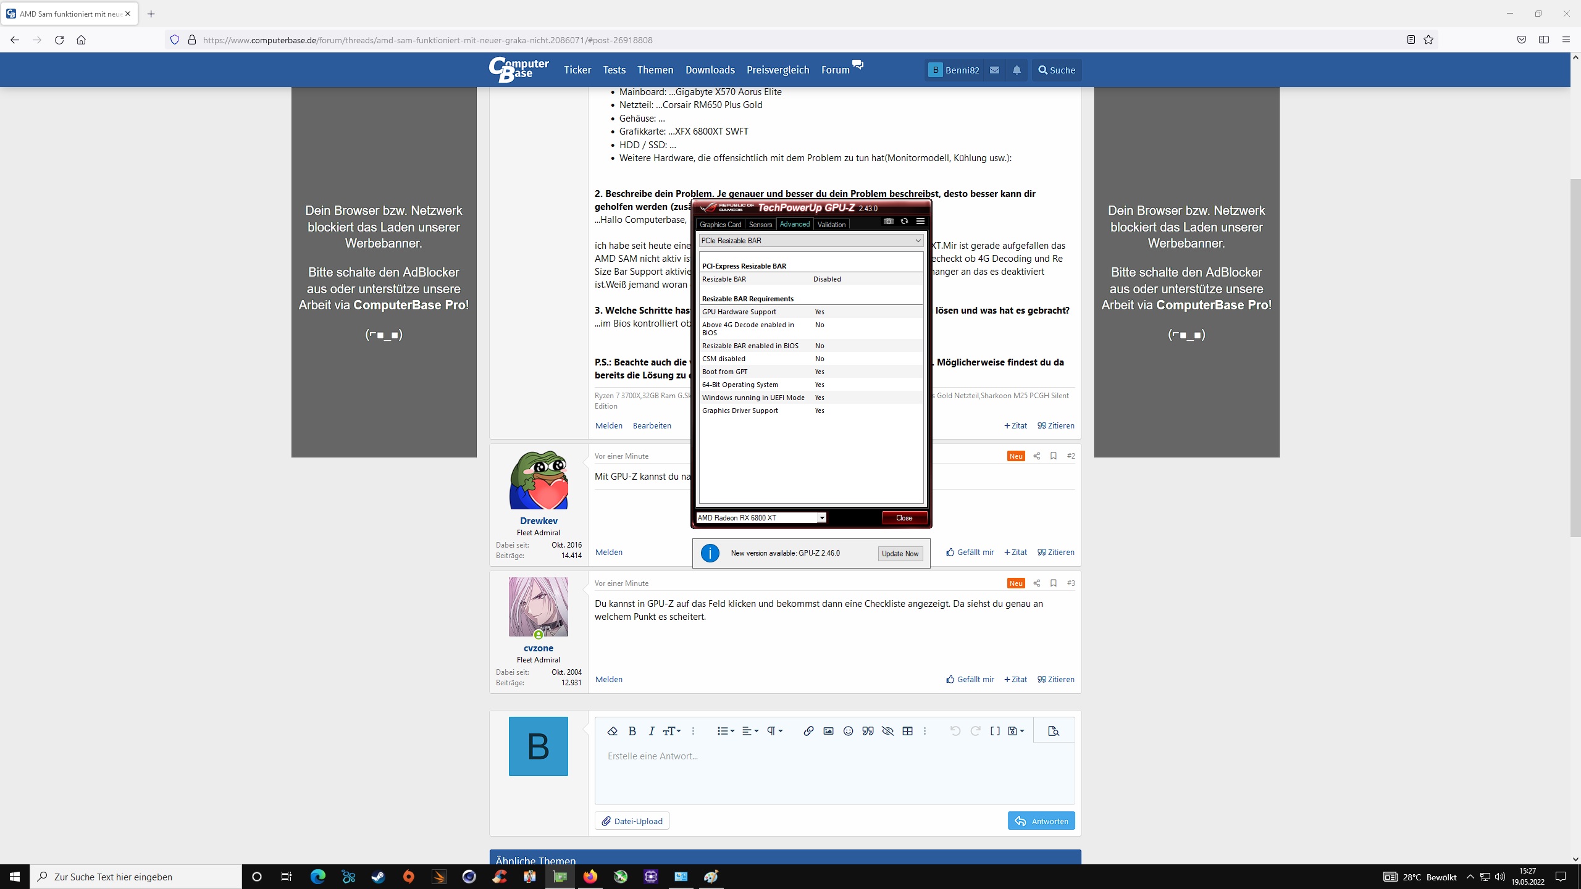Expand the PCIe Resizable BAR dropdown
1581x889 pixels.
coord(918,241)
